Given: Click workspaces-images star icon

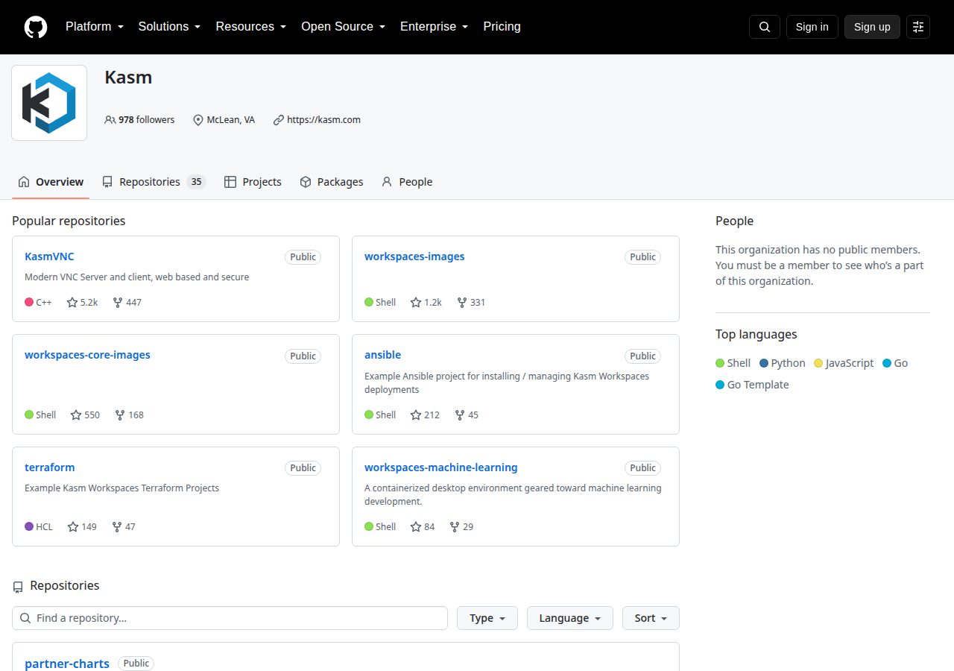Looking at the screenshot, I should [x=416, y=303].
